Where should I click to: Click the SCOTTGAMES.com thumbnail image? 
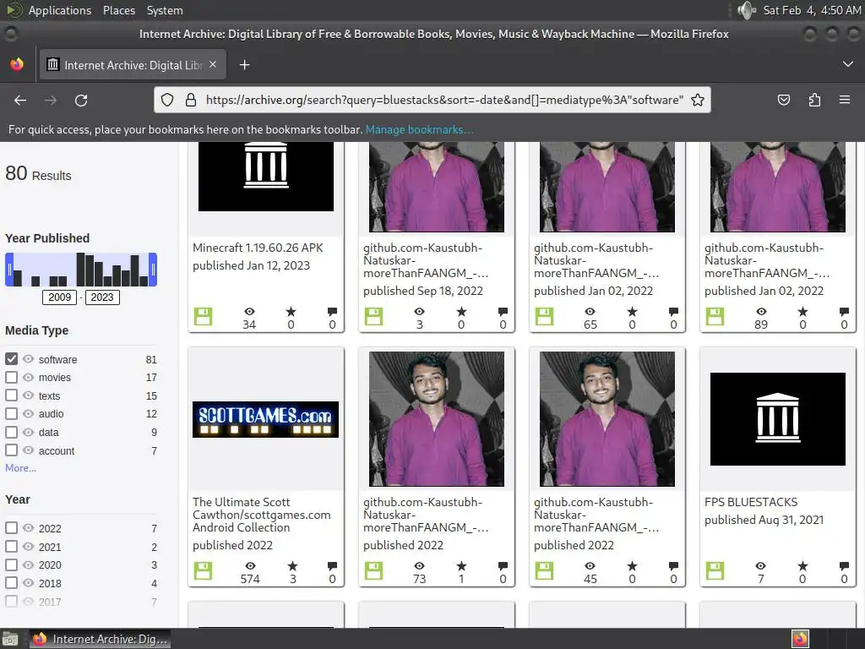click(265, 419)
